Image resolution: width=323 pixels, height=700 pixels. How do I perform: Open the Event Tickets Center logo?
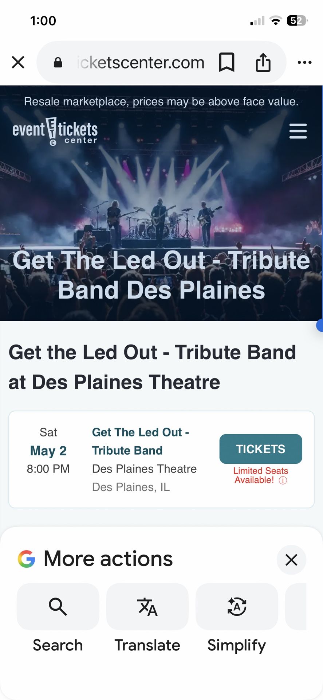(x=55, y=132)
